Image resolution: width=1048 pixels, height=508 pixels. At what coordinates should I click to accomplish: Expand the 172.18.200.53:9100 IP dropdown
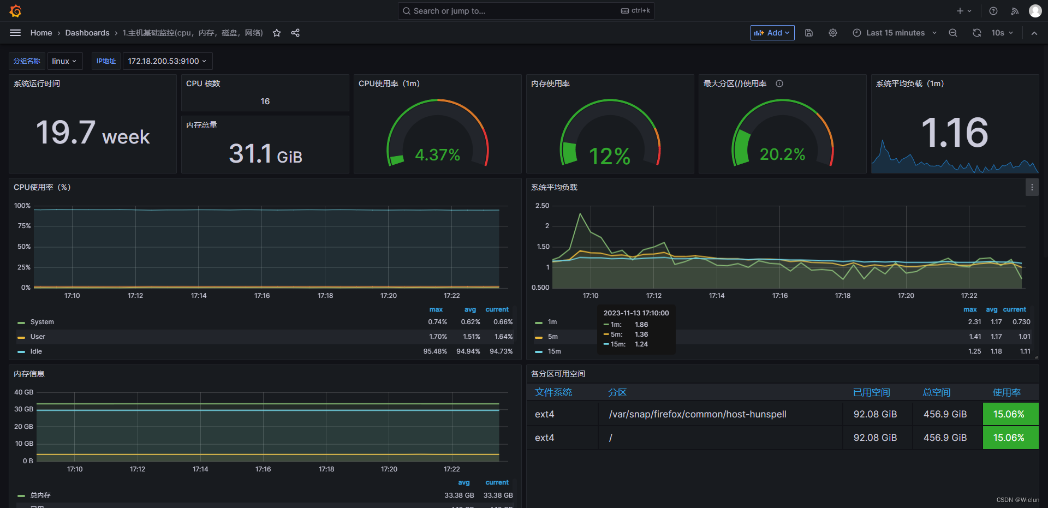[x=168, y=61]
